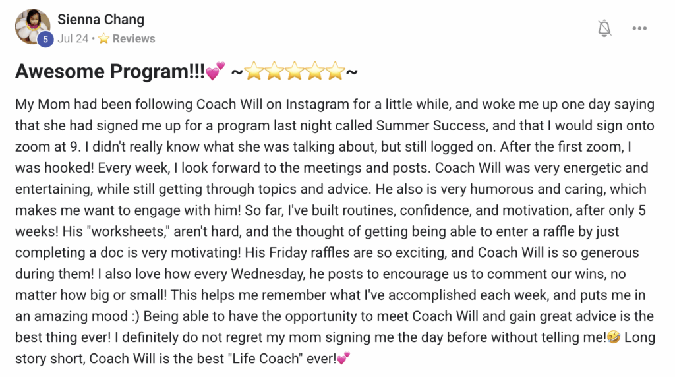The height and width of the screenshot is (377, 675).
Task: Open the three-dot more options menu
Action: [x=639, y=28]
